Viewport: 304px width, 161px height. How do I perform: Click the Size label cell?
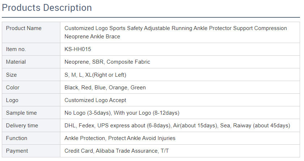pyautogui.click(x=12, y=75)
